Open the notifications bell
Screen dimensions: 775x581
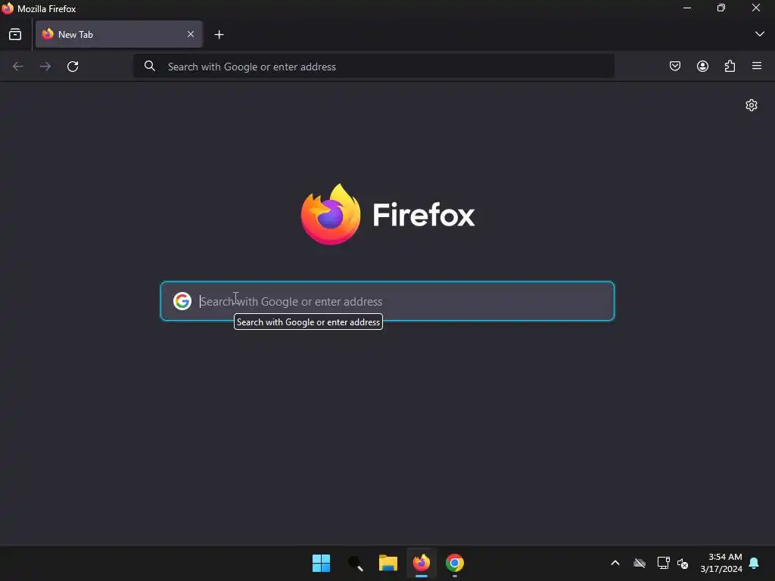(754, 563)
